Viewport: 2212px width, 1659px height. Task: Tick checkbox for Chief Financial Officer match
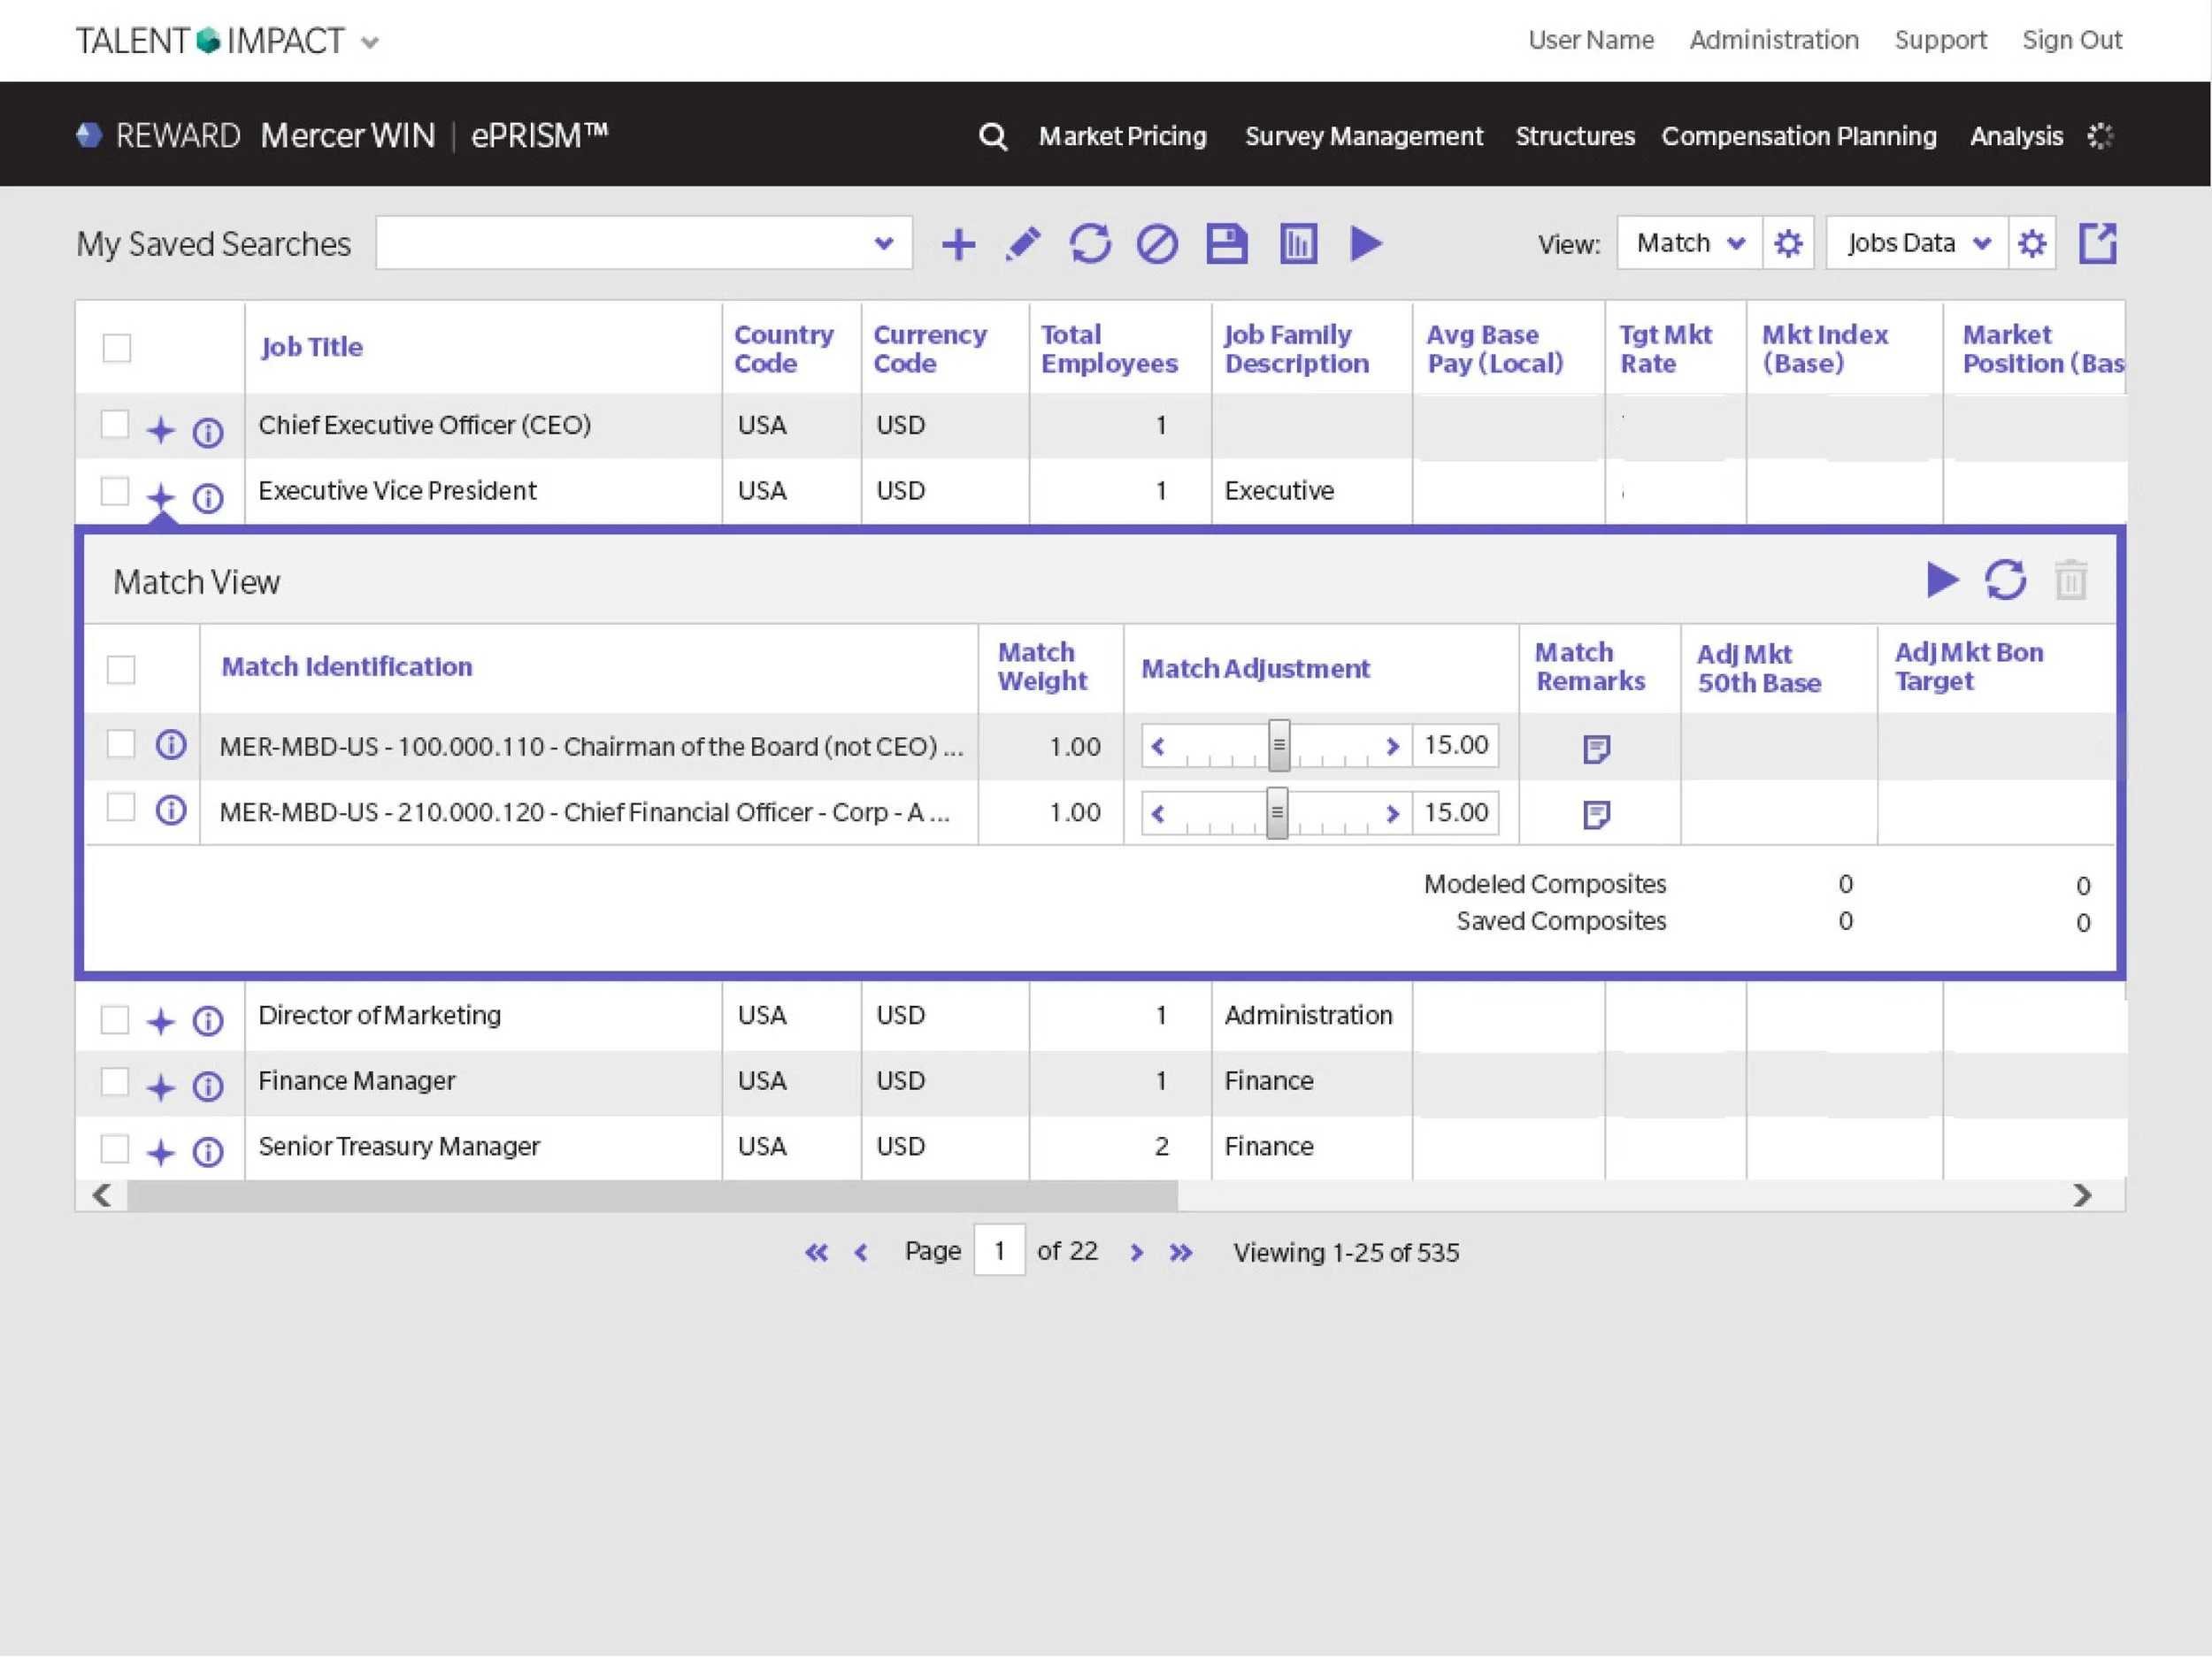[x=121, y=807]
